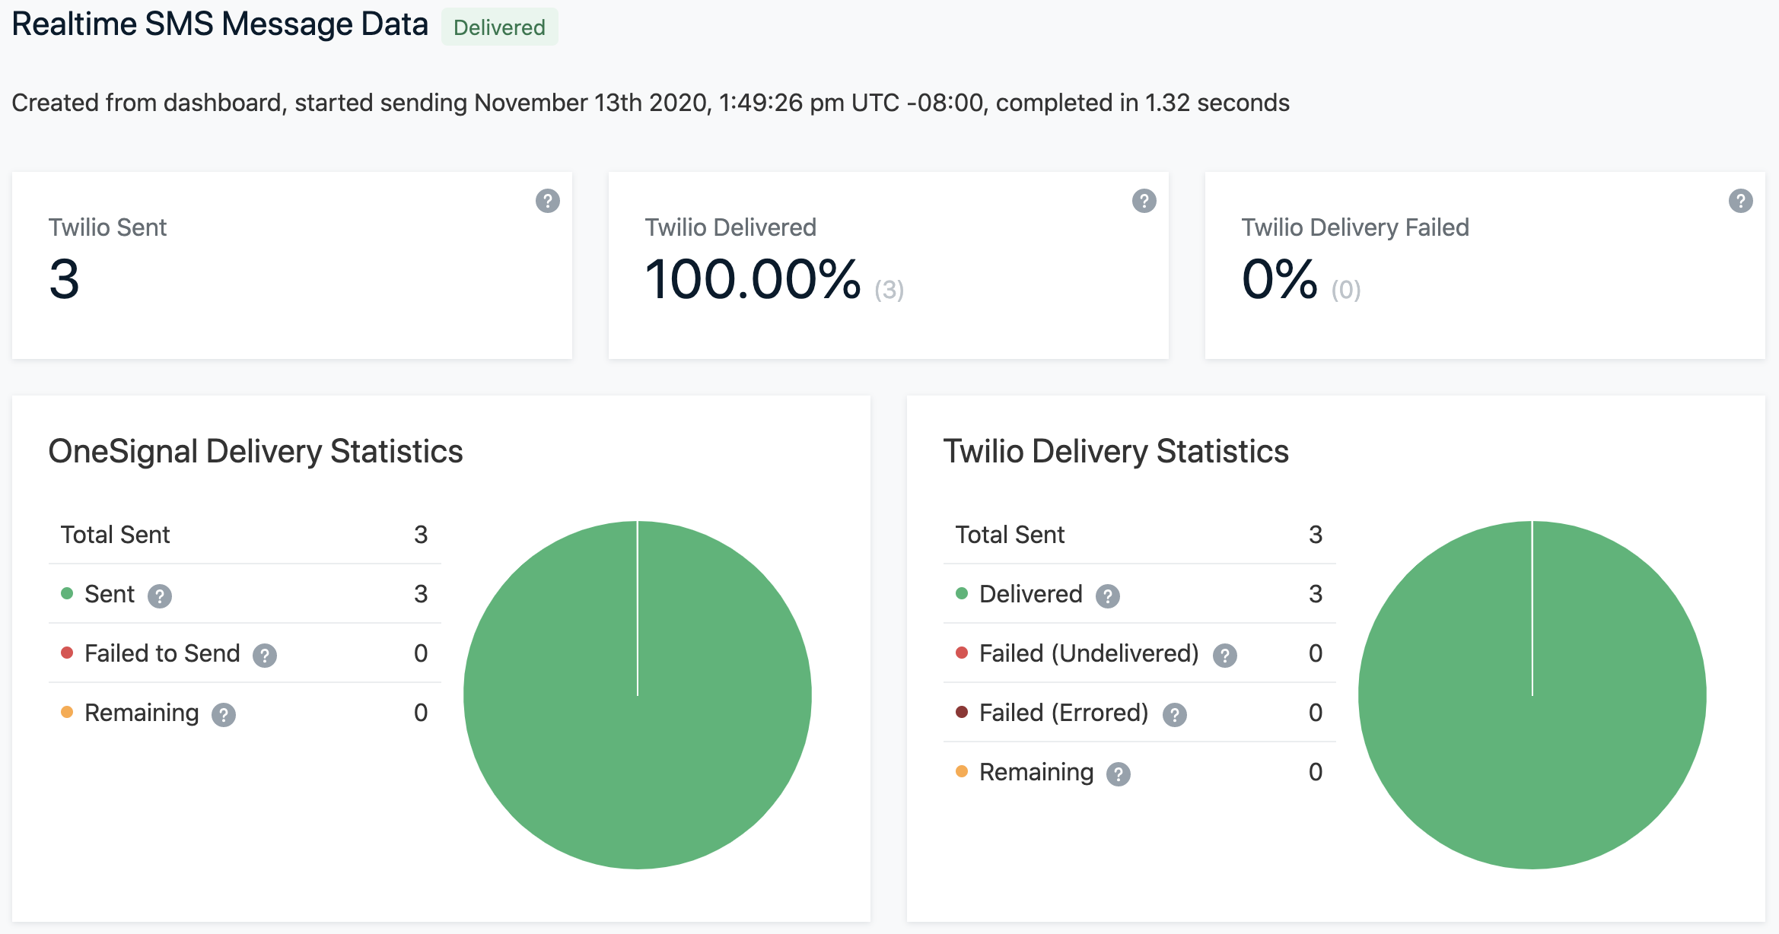
Task: Select the red Failed (Undelivered) legend dot
Action: click(962, 653)
